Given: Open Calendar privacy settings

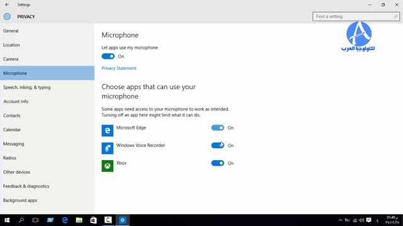Looking at the screenshot, I should click(x=47, y=130).
